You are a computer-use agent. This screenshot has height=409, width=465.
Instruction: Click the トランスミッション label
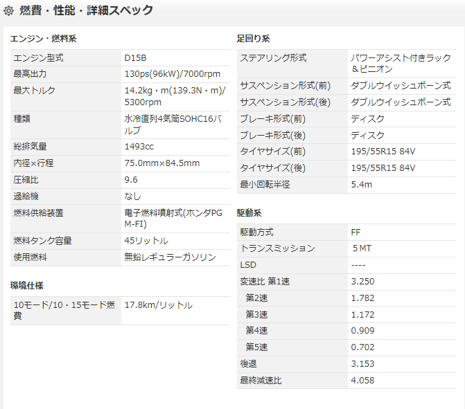(x=277, y=248)
